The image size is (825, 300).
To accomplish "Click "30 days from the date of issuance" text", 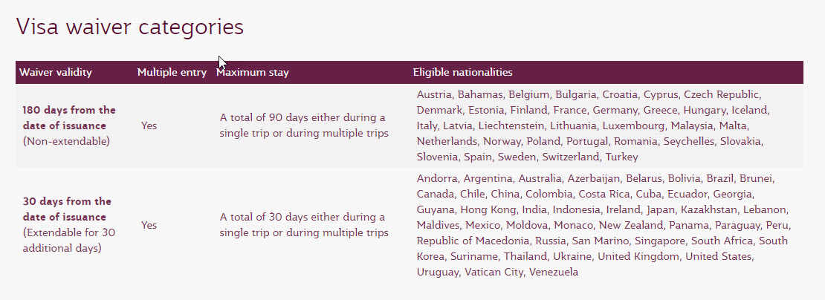I will point(67,209).
